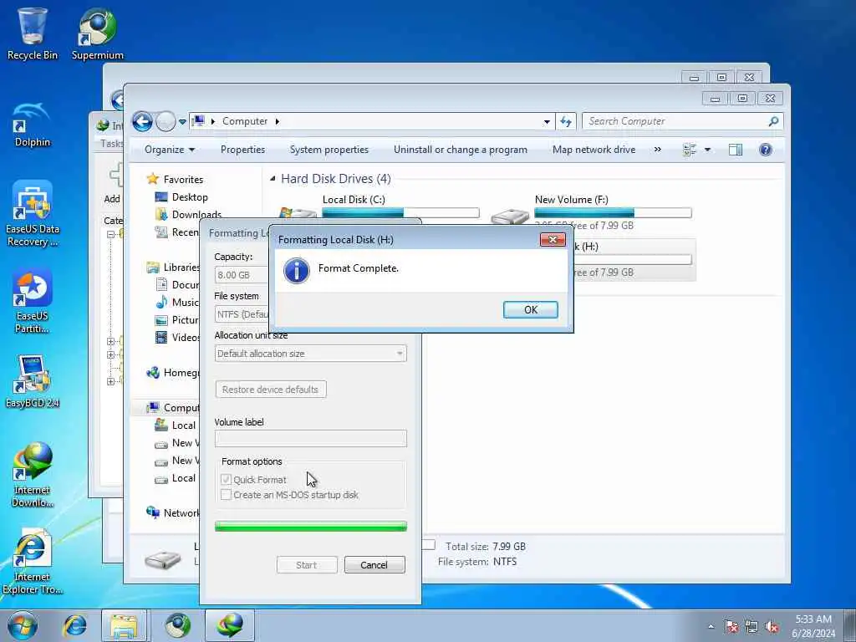Click System properties in toolbar
This screenshot has height=642, width=856.
coord(329,150)
